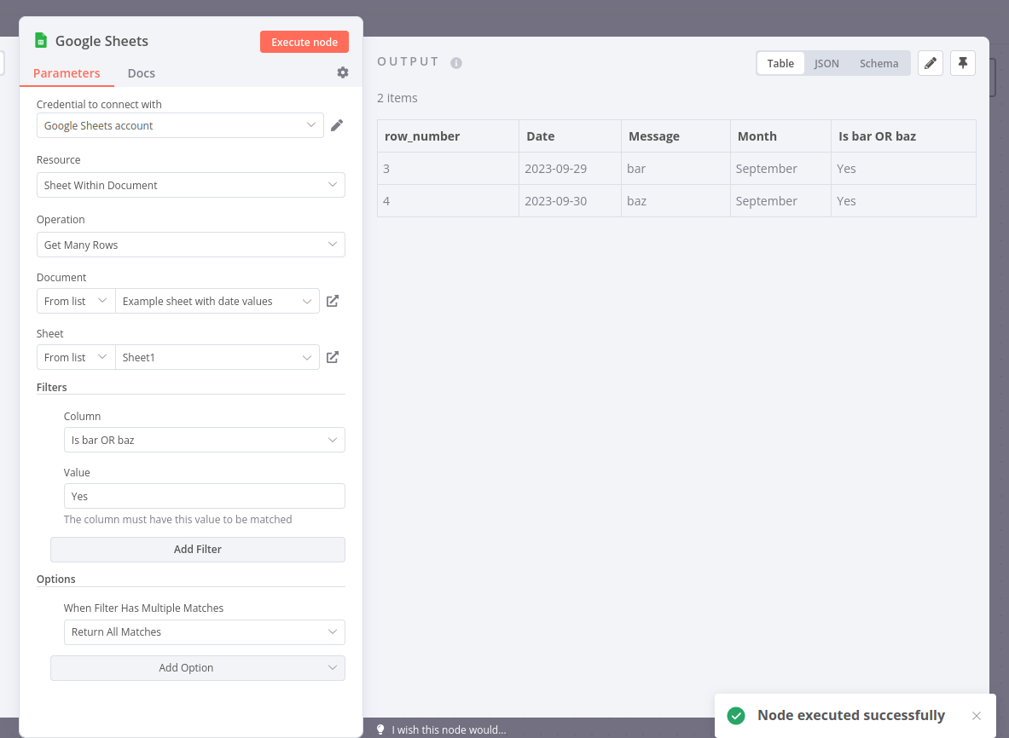Select row number 3 cell

click(x=448, y=169)
